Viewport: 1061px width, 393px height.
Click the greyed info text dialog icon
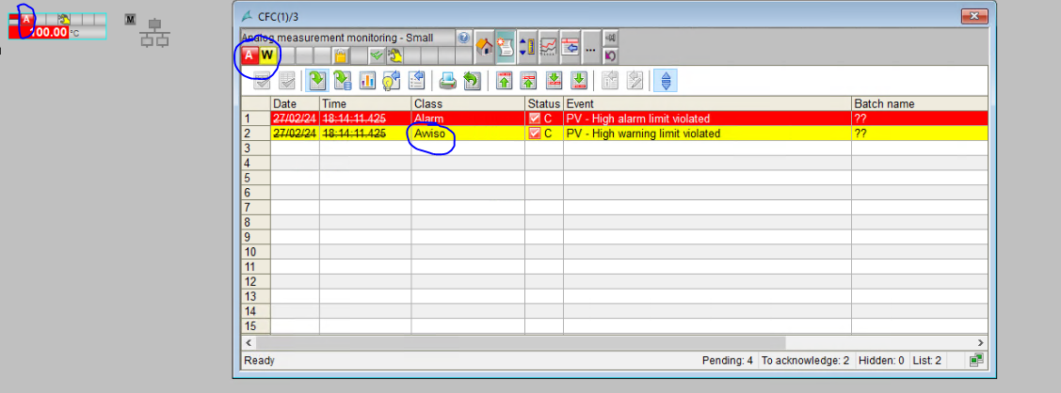pyautogui.click(x=610, y=81)
